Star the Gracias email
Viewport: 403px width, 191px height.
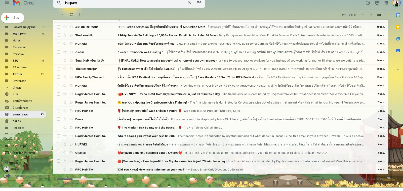65,153
